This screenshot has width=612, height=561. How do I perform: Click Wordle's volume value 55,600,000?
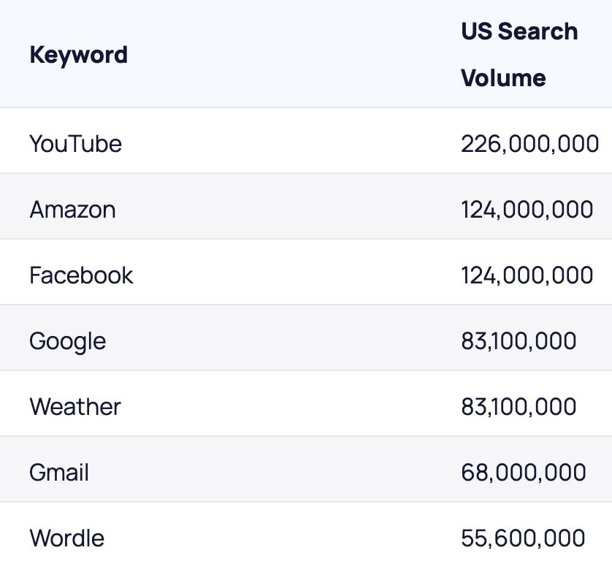[523, 538]
